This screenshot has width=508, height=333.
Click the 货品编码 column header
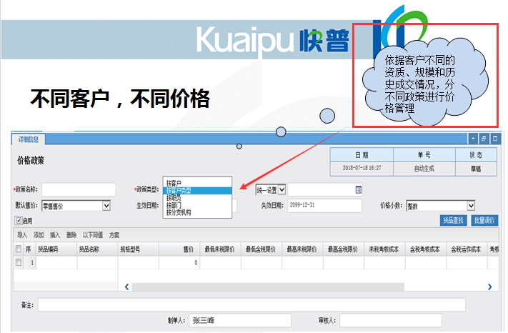(56, 249)
